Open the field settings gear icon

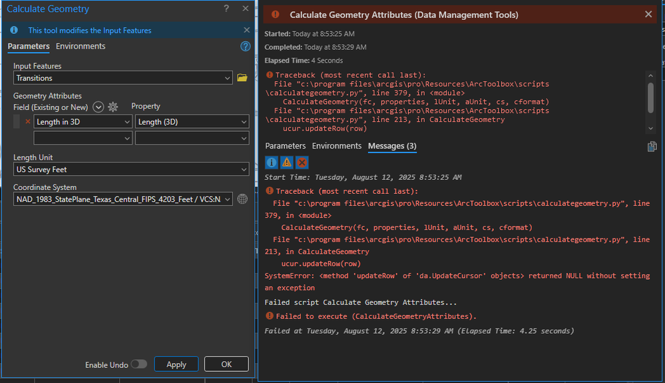[113, 107]
